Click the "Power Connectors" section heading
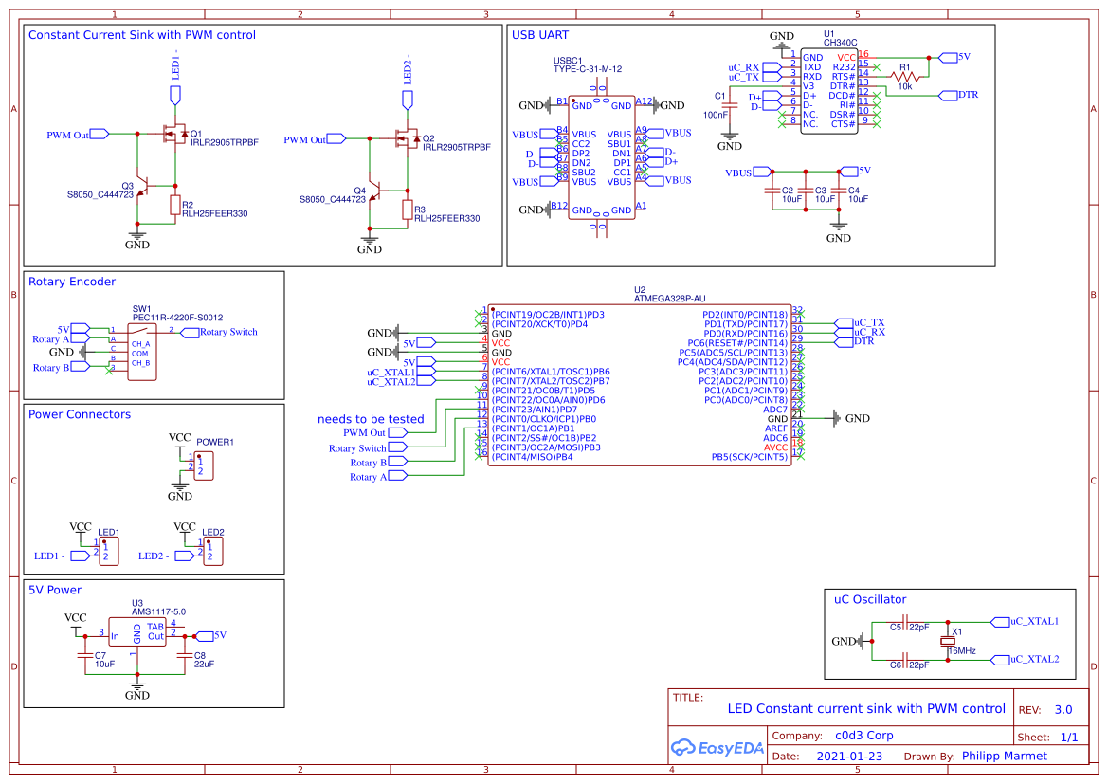This screenshot has height=784, width=1108. click(x=80, y=414)
